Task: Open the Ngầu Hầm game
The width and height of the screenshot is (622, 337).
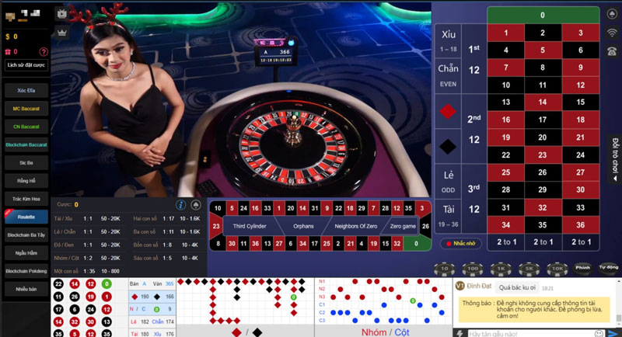Action: pos(26,253)
